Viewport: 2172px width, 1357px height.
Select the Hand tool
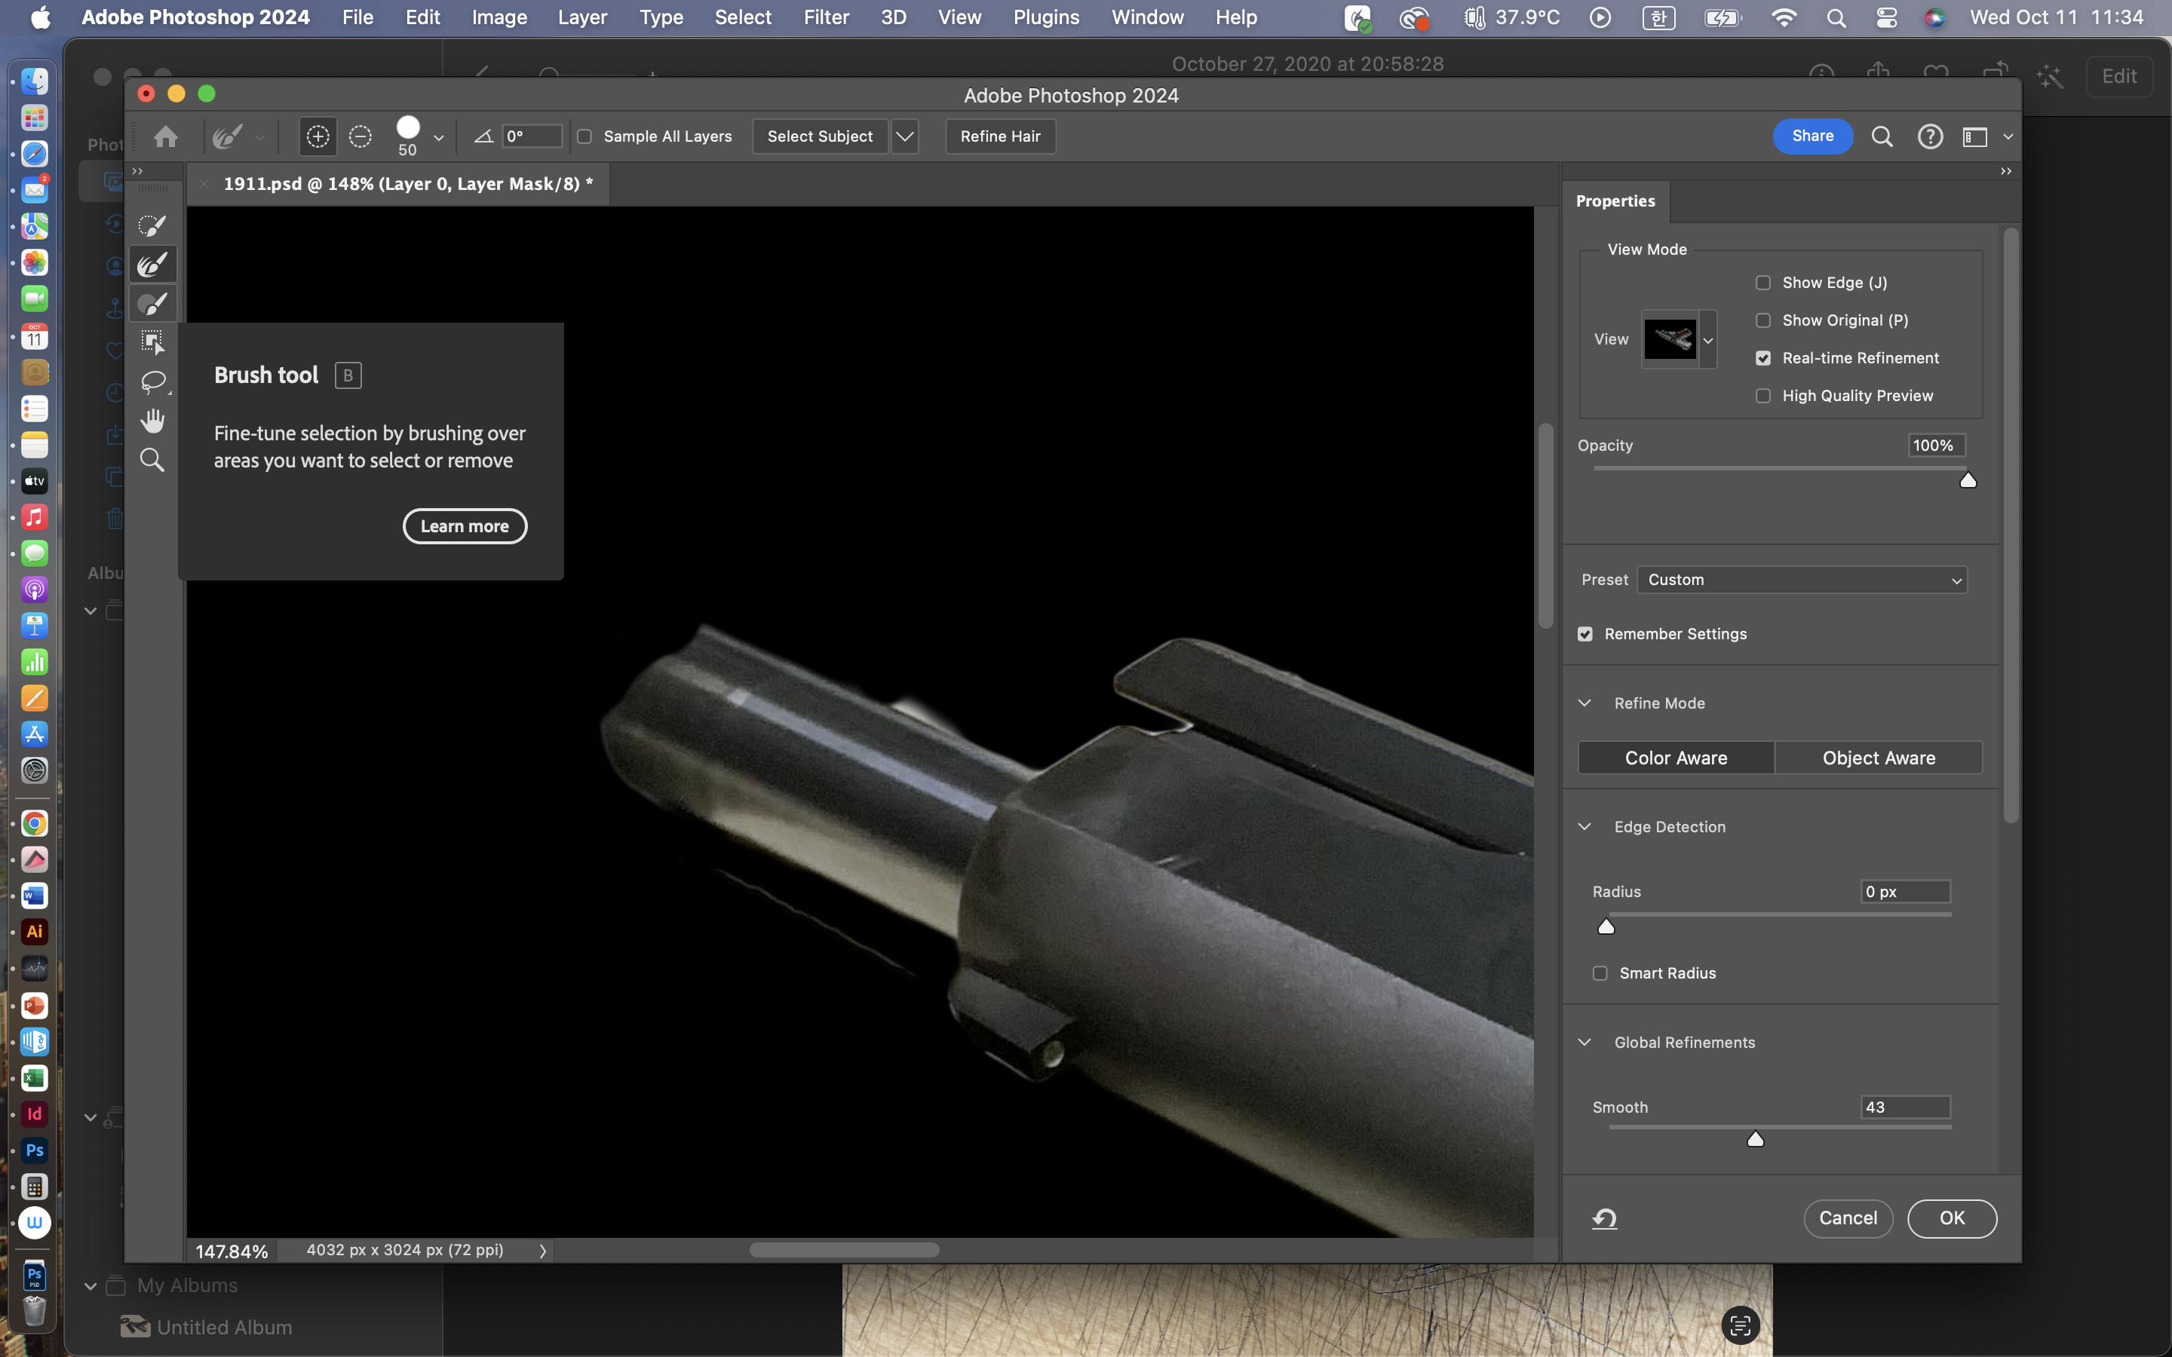coord(152,421)
